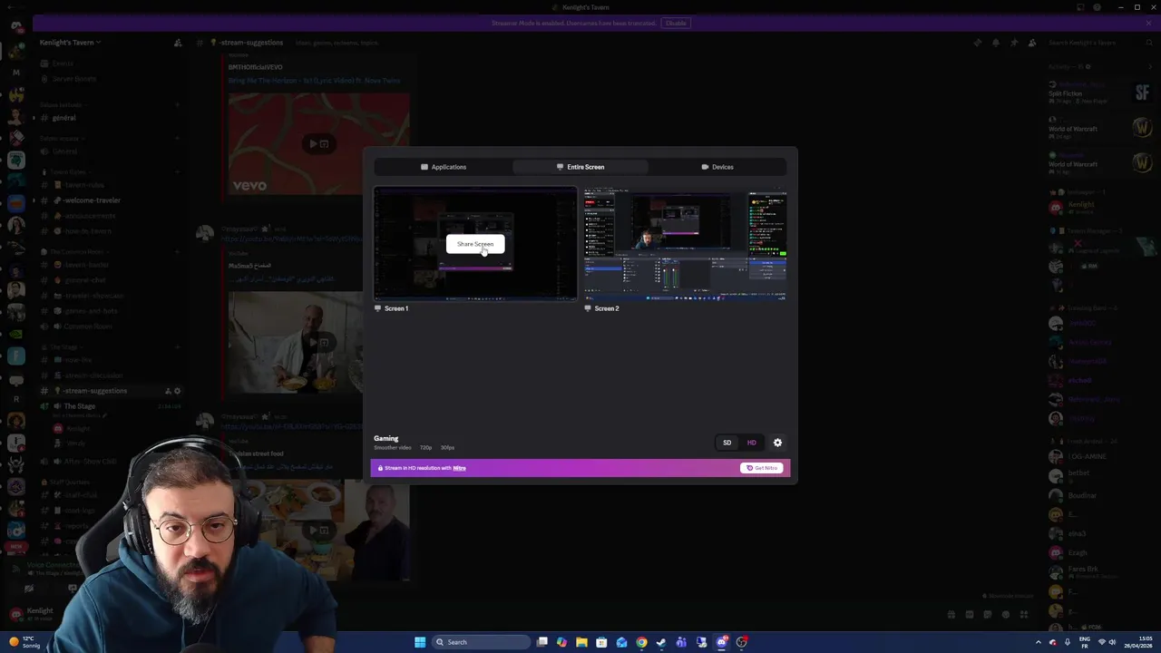Click invite icon beside stream-suggestions

(168, 391)
